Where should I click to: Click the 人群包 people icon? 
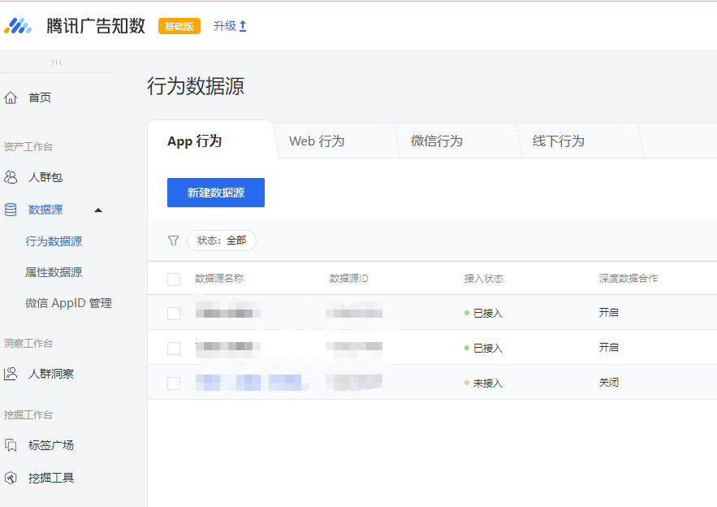(x=11, y=177)
